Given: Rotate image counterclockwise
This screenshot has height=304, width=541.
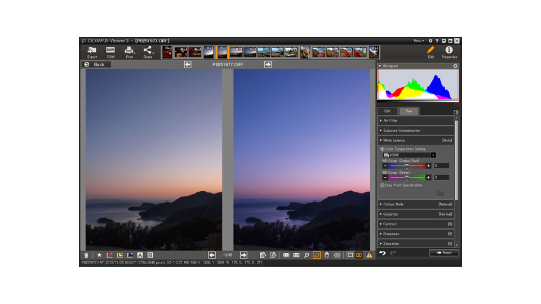Looking at the screenshot, I should point(263,255).
